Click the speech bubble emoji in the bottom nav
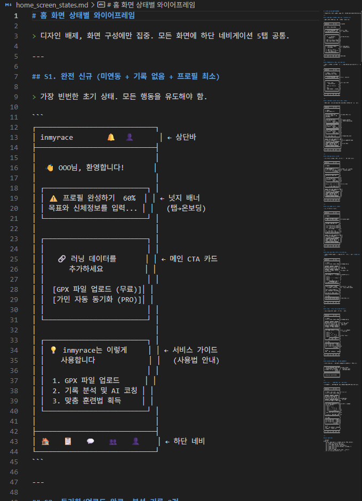Image resolution: width=362 pixels, height=501 pixels. [x=90, y=441]
